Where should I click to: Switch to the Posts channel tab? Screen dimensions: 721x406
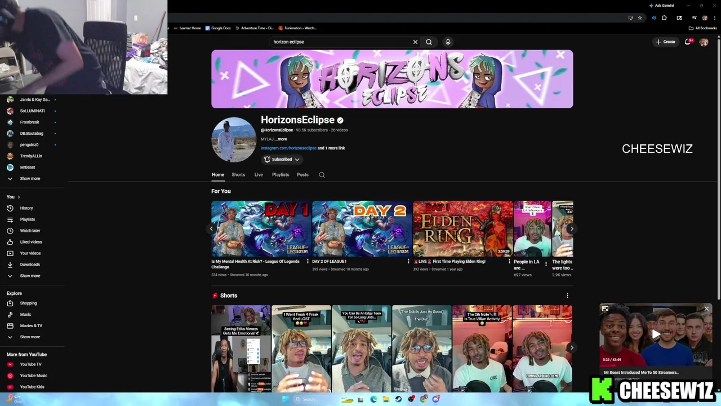302,175
